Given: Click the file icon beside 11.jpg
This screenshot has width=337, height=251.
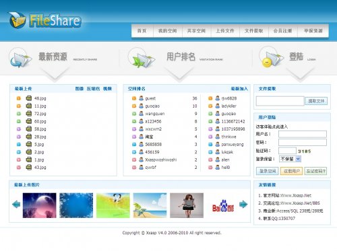Looking at the screenshot, I should click(x=29, y=106).
